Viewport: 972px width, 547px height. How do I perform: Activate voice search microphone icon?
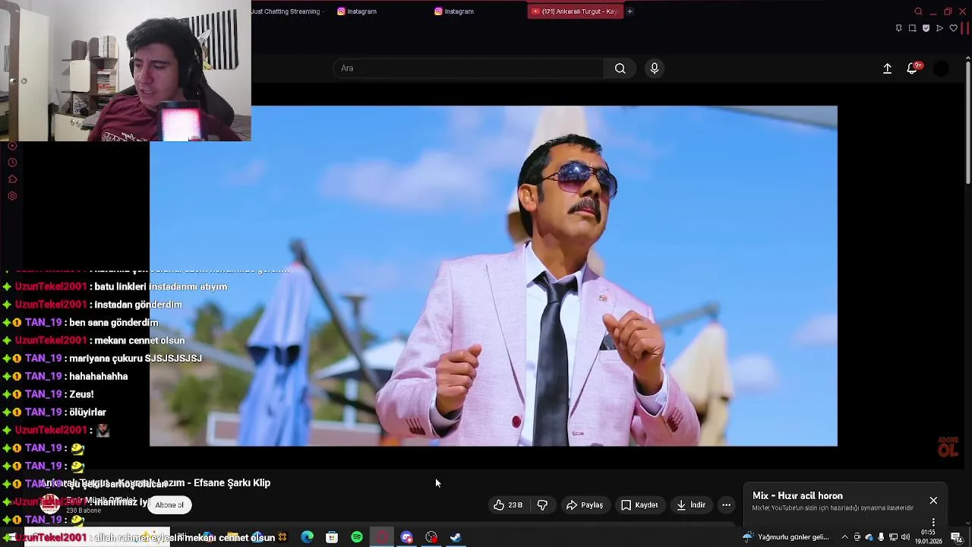click(x=655, y=68)
